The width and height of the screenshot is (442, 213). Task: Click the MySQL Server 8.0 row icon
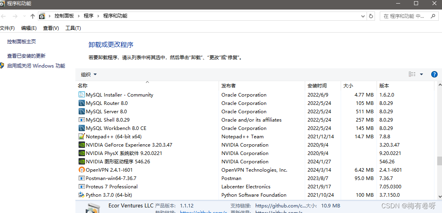click(x=81, y=111)
